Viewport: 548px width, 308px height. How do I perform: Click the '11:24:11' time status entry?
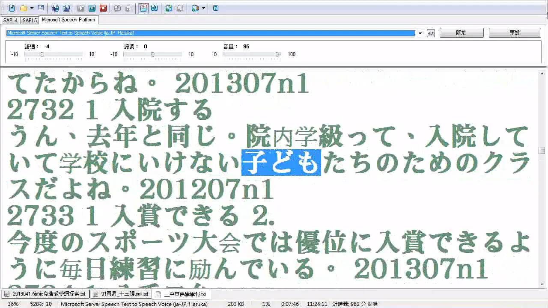click(x=317, y=304)
